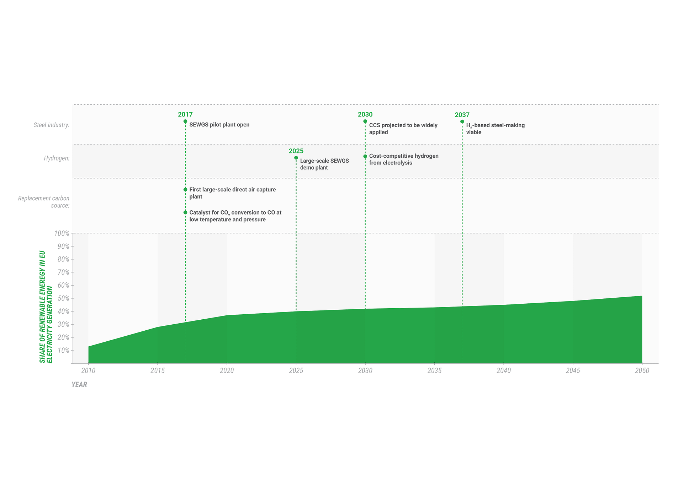Click the green dot beside 'Large-scale SEWGS demo plant'

(x=296, y=158)
